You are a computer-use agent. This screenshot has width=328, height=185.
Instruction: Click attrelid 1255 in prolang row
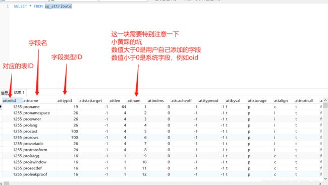coord(17,125)
